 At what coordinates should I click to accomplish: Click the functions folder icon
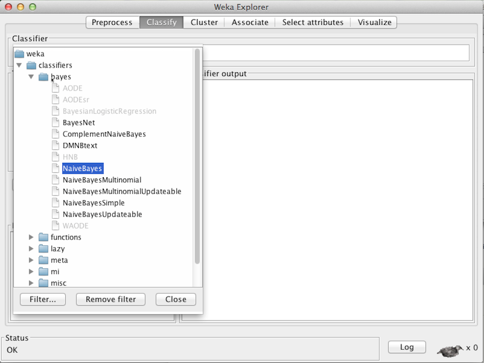click(x=43, y=237)
